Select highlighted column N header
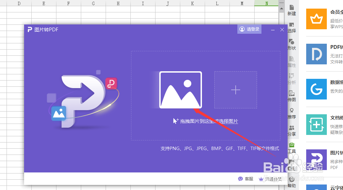This screenshot has width=343, height=190. [266, 3]
